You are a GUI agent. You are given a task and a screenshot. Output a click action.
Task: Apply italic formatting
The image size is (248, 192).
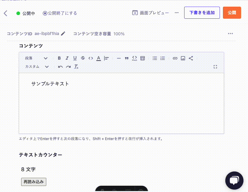[x=67, y=58]
